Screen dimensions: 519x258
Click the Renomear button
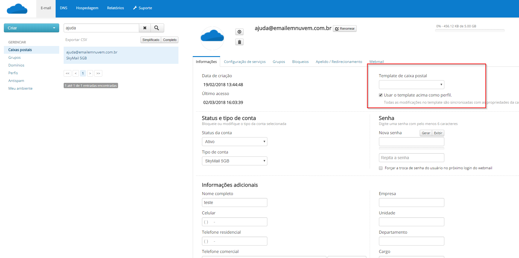[345, 29]
